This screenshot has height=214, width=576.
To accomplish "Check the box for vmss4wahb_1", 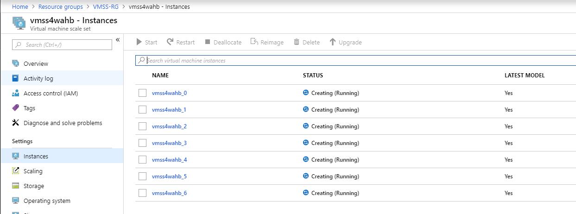I will pos(142,109).
